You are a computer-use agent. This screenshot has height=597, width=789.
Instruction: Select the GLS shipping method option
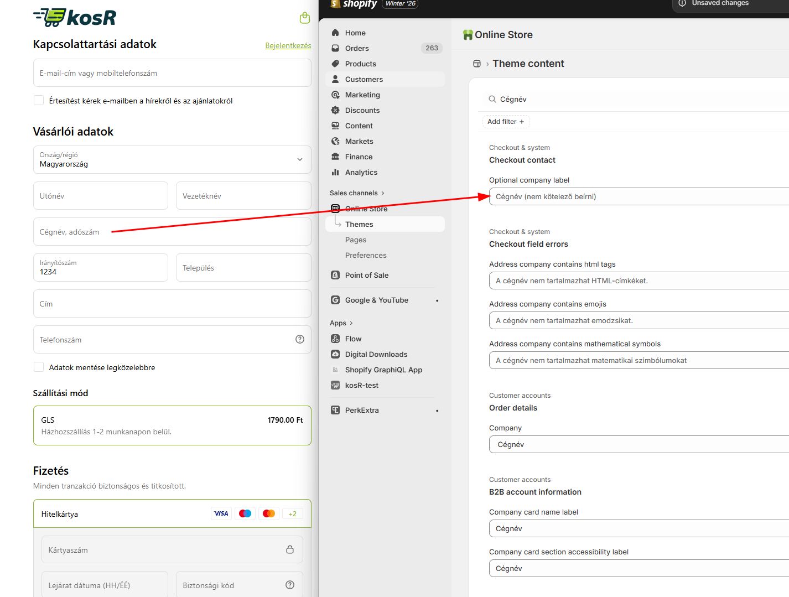pos(172,425)
